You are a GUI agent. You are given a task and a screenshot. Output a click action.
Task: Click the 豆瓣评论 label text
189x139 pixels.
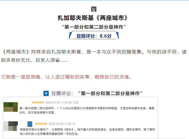(x=62, y=93)
